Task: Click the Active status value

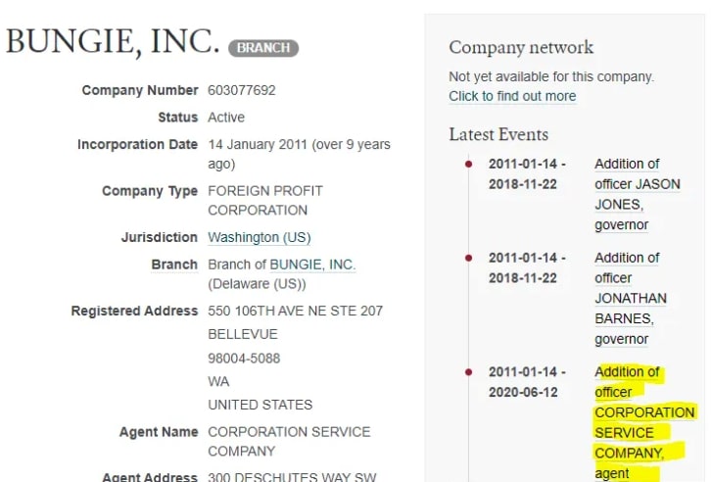Action: [x=226, y=118]
